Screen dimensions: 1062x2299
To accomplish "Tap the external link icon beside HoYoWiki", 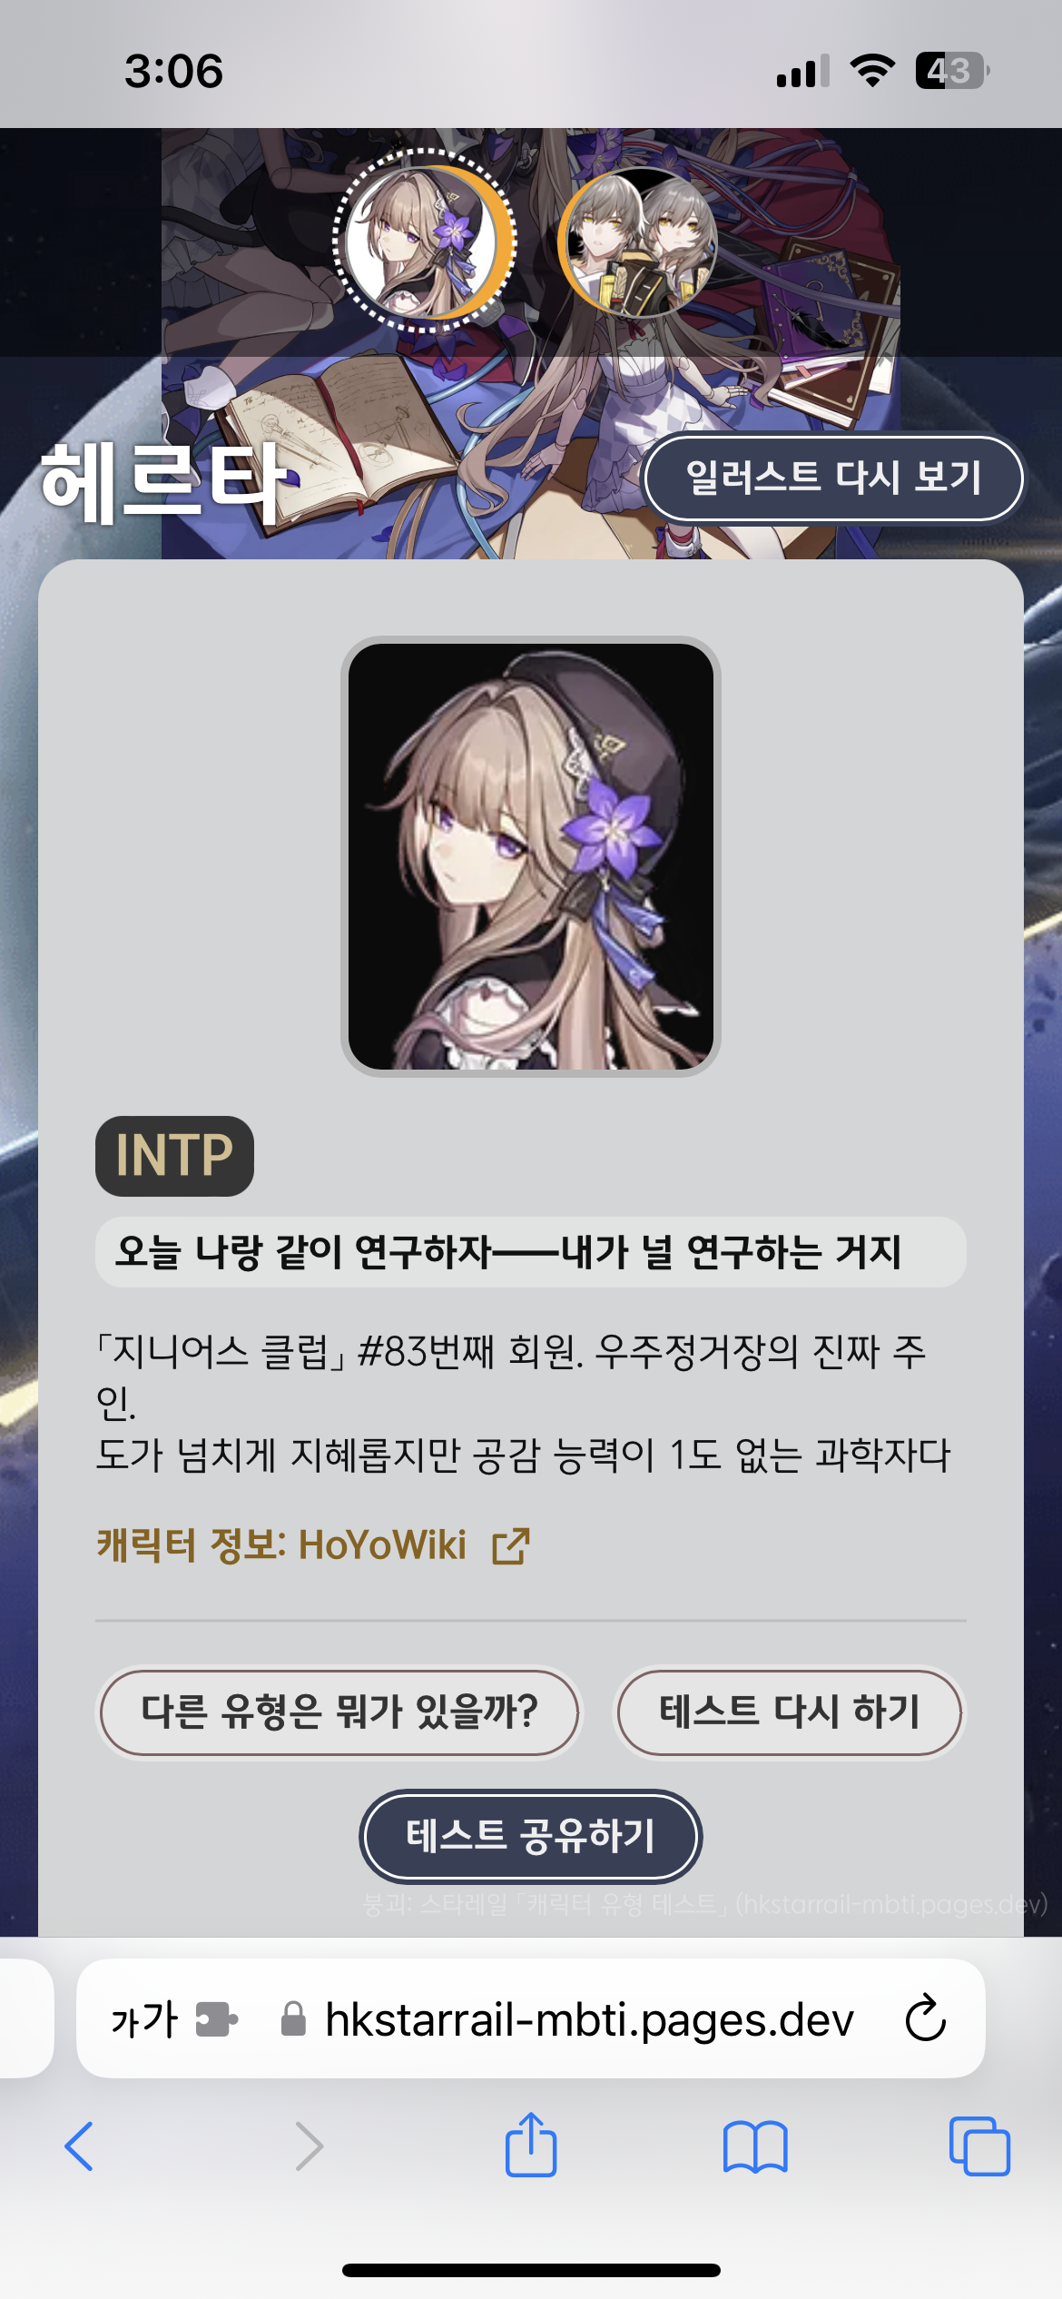I will point(511,1546).
